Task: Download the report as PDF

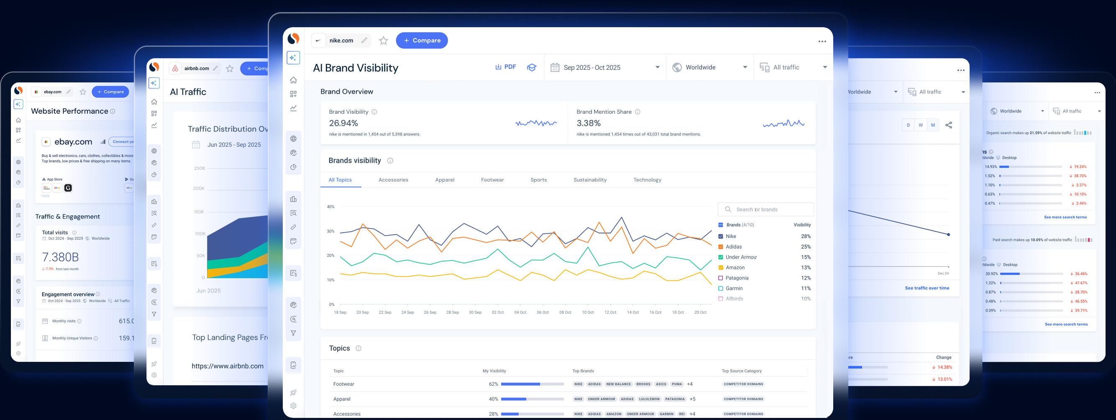Action: tap(506, 67)
